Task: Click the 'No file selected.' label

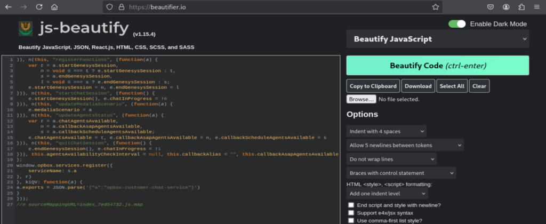Action: point(399,99)
